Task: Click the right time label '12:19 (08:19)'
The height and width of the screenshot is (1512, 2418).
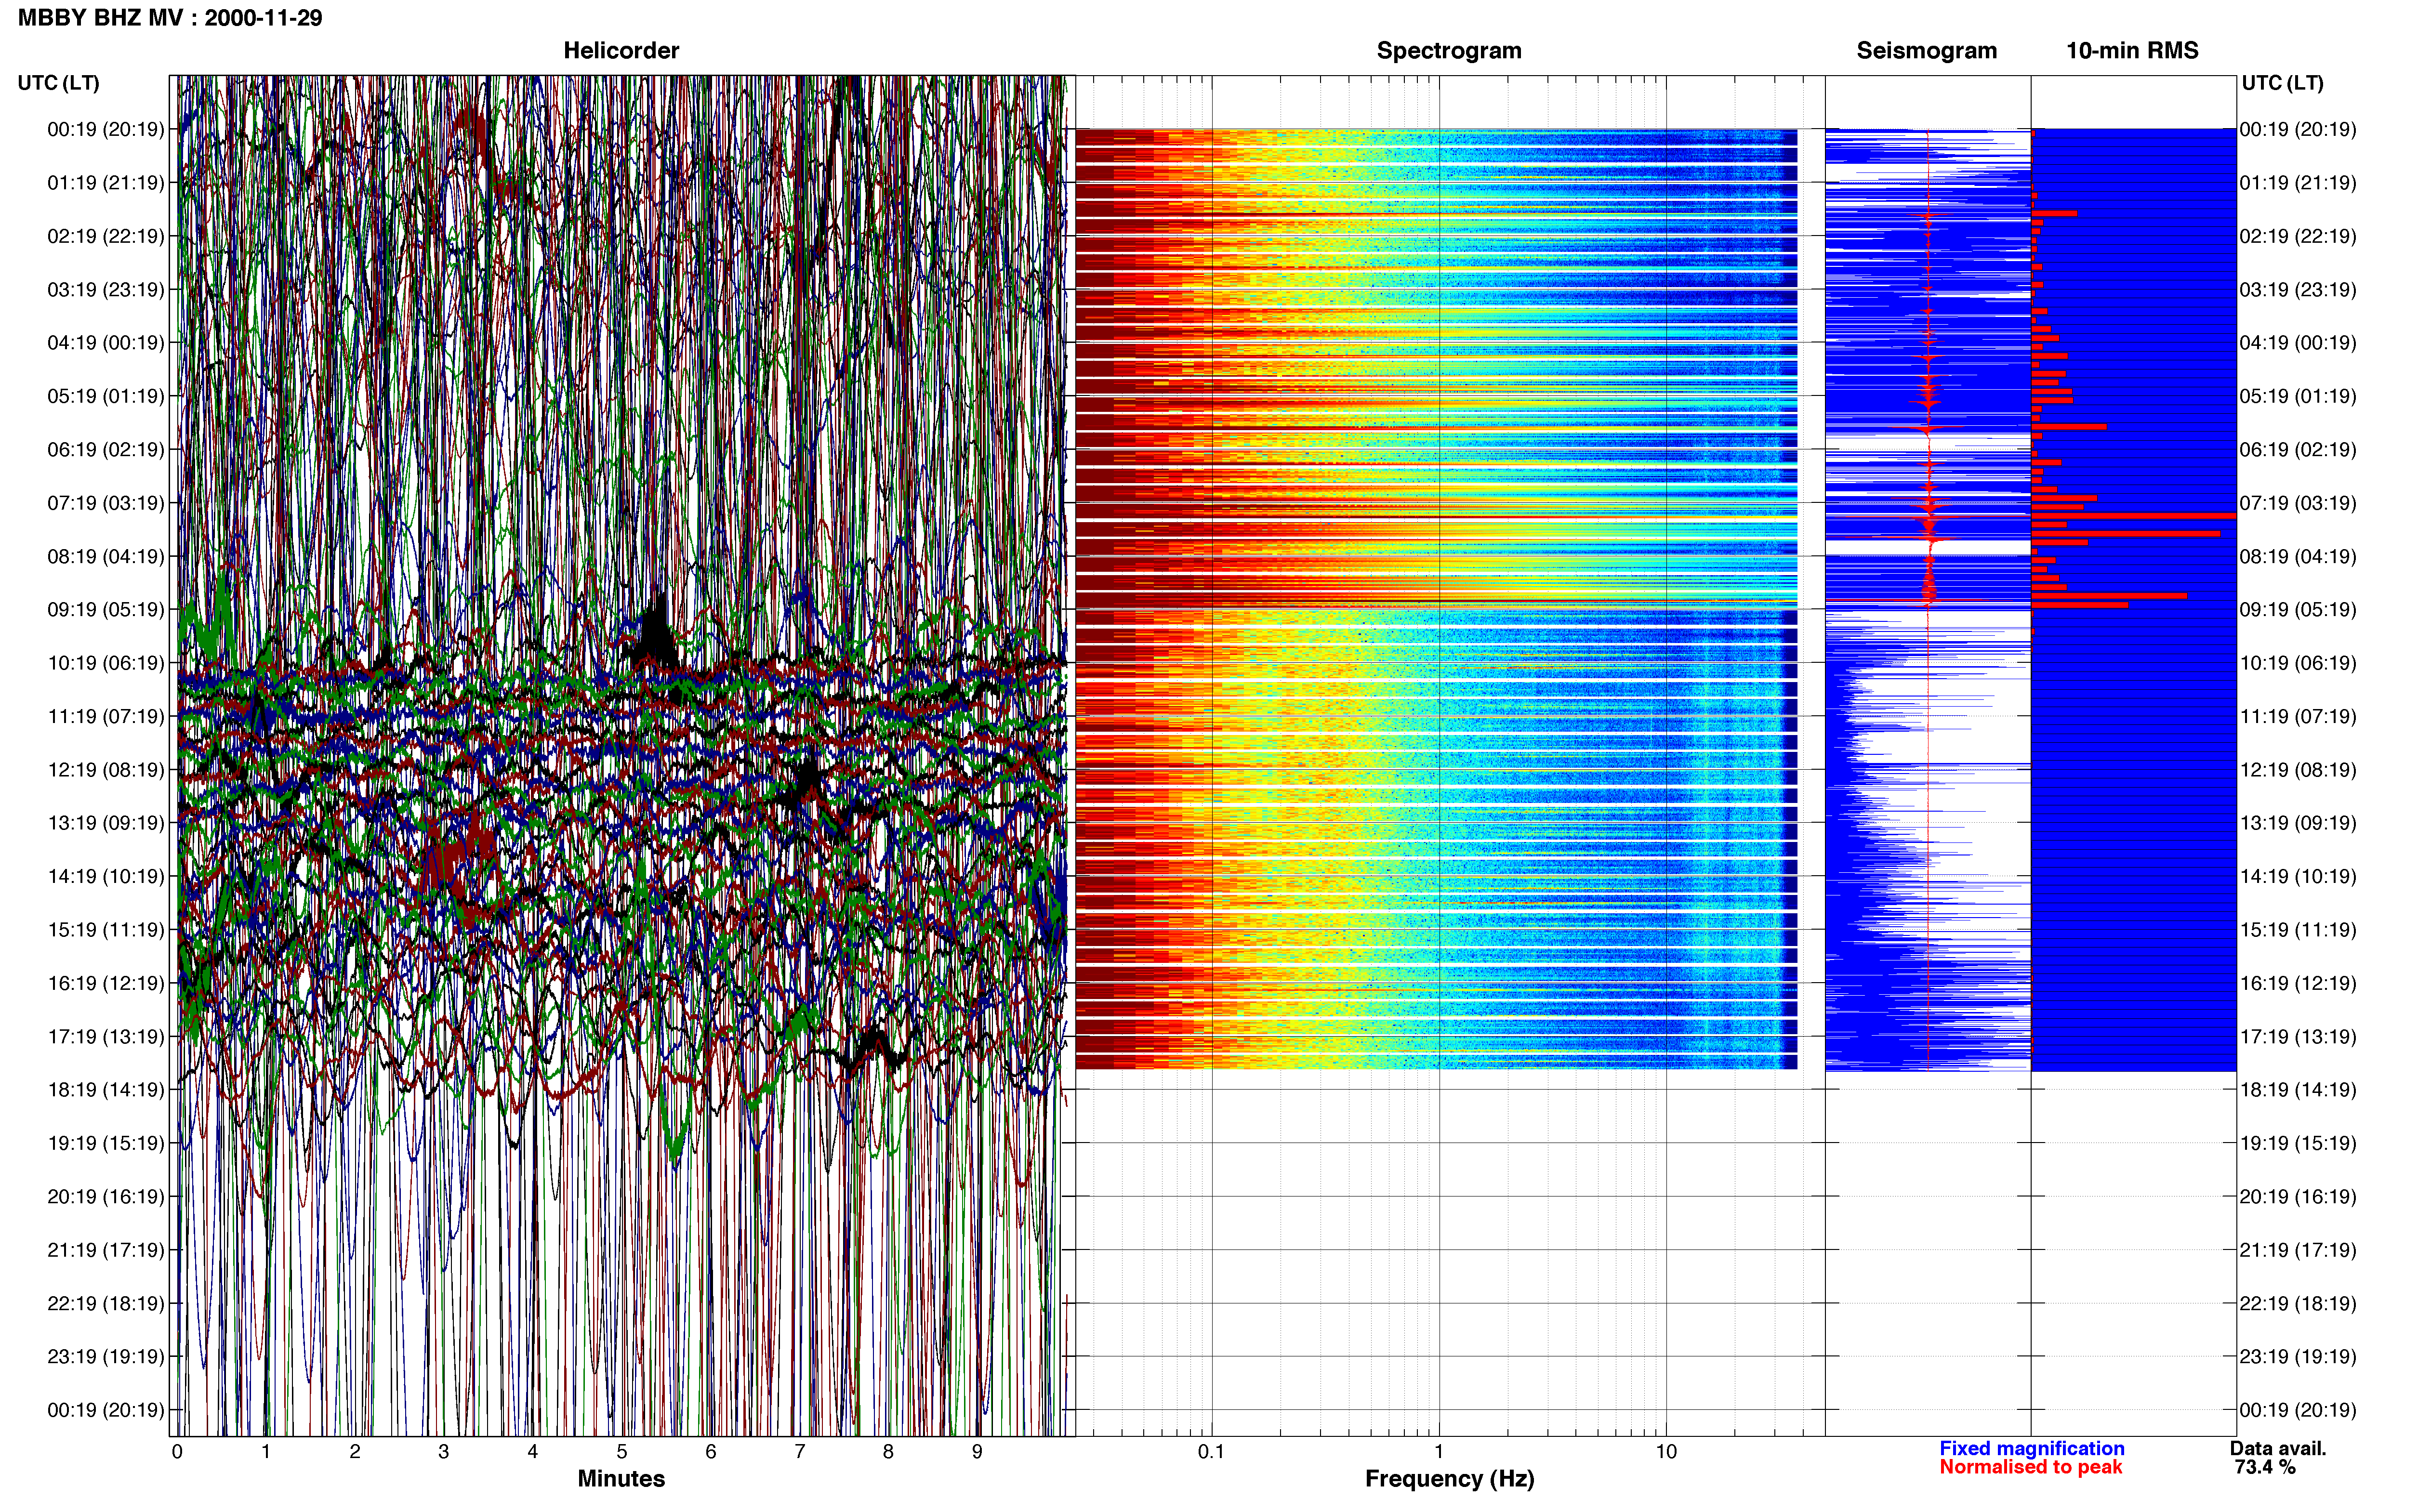Action: pyautogui.click(x=2298, y=770)
